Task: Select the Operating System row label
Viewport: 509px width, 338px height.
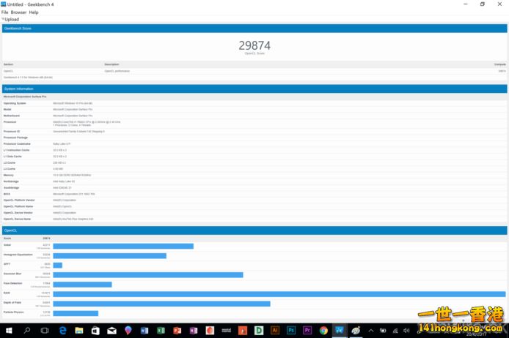Action: pos(15,103)
